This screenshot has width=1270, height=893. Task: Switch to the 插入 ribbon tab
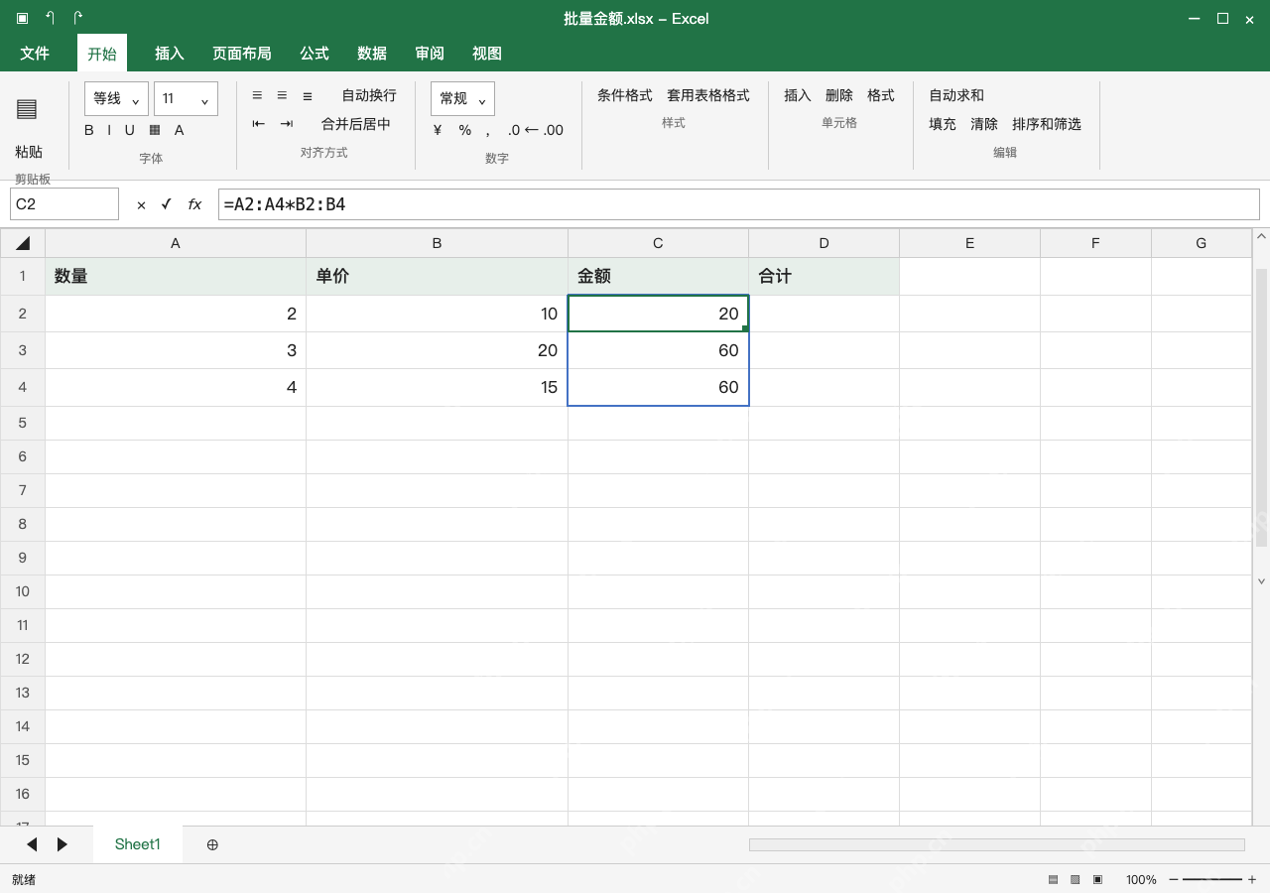(170, 54)
